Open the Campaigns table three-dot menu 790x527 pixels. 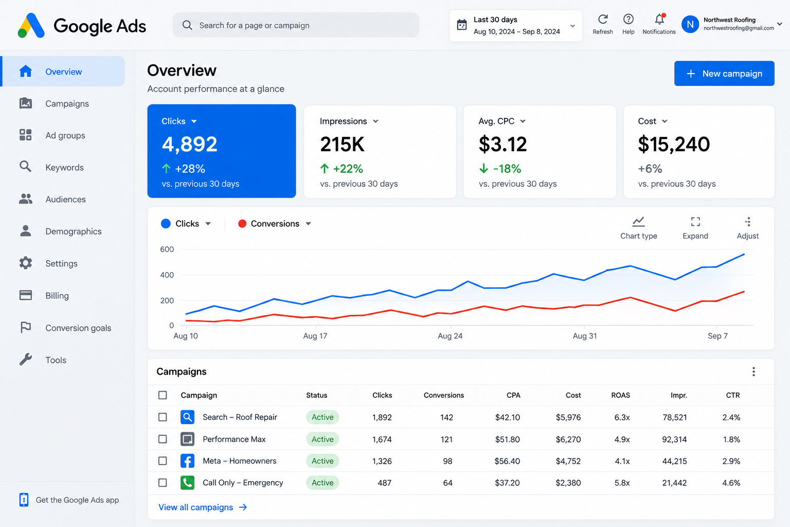tap(753, 372)
